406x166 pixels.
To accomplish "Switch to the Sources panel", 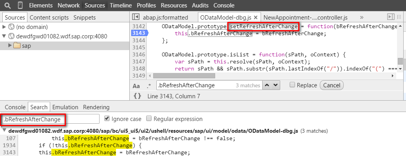I will [x=95, y=5].
